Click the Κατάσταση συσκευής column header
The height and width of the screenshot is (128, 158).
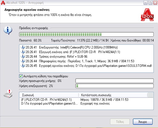click(113, 95)
